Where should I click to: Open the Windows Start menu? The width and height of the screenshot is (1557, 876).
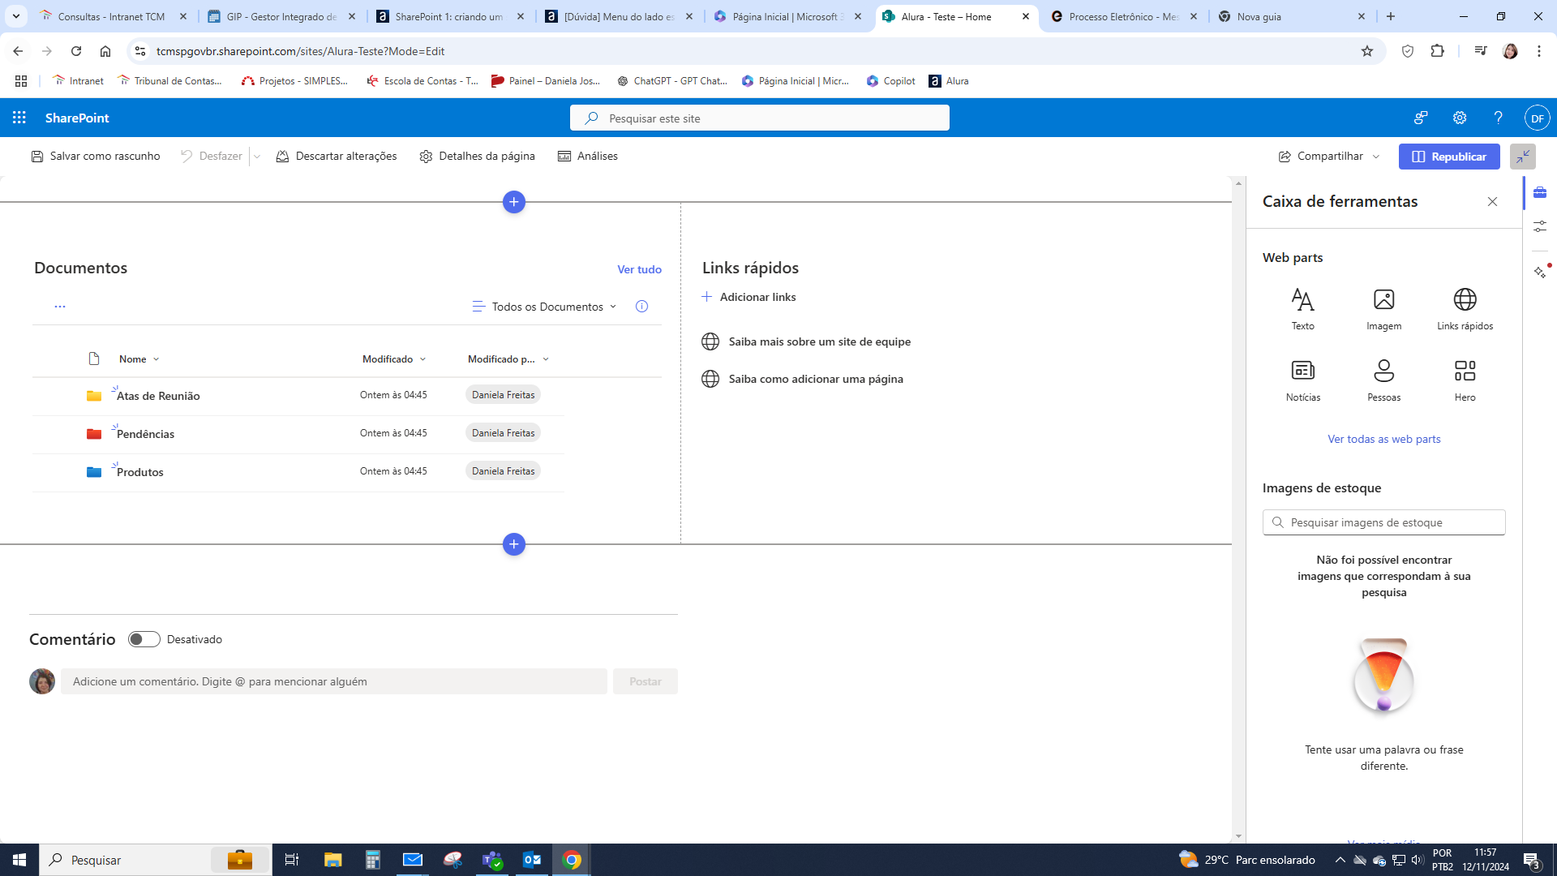19,860
